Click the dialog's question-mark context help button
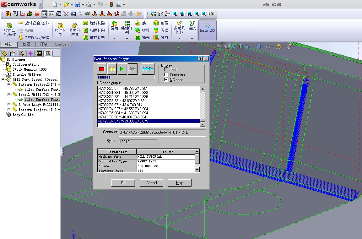 click(x=200, y=59)
